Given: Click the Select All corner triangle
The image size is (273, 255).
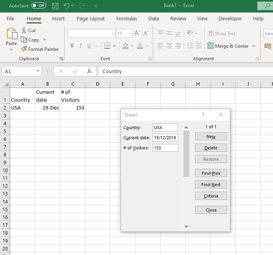Looking at the screenshot, I should click(6, 84).
